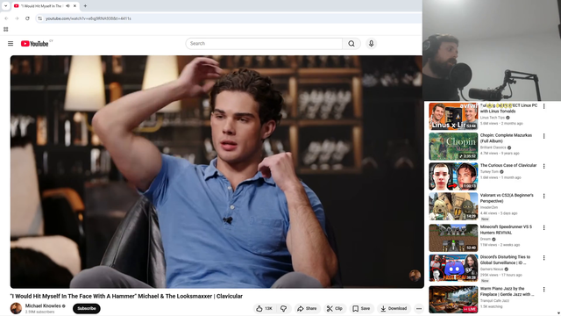Open The Curious Case of Clavicular title
This screenshot has height=316, width=561.
click(508, 166)
